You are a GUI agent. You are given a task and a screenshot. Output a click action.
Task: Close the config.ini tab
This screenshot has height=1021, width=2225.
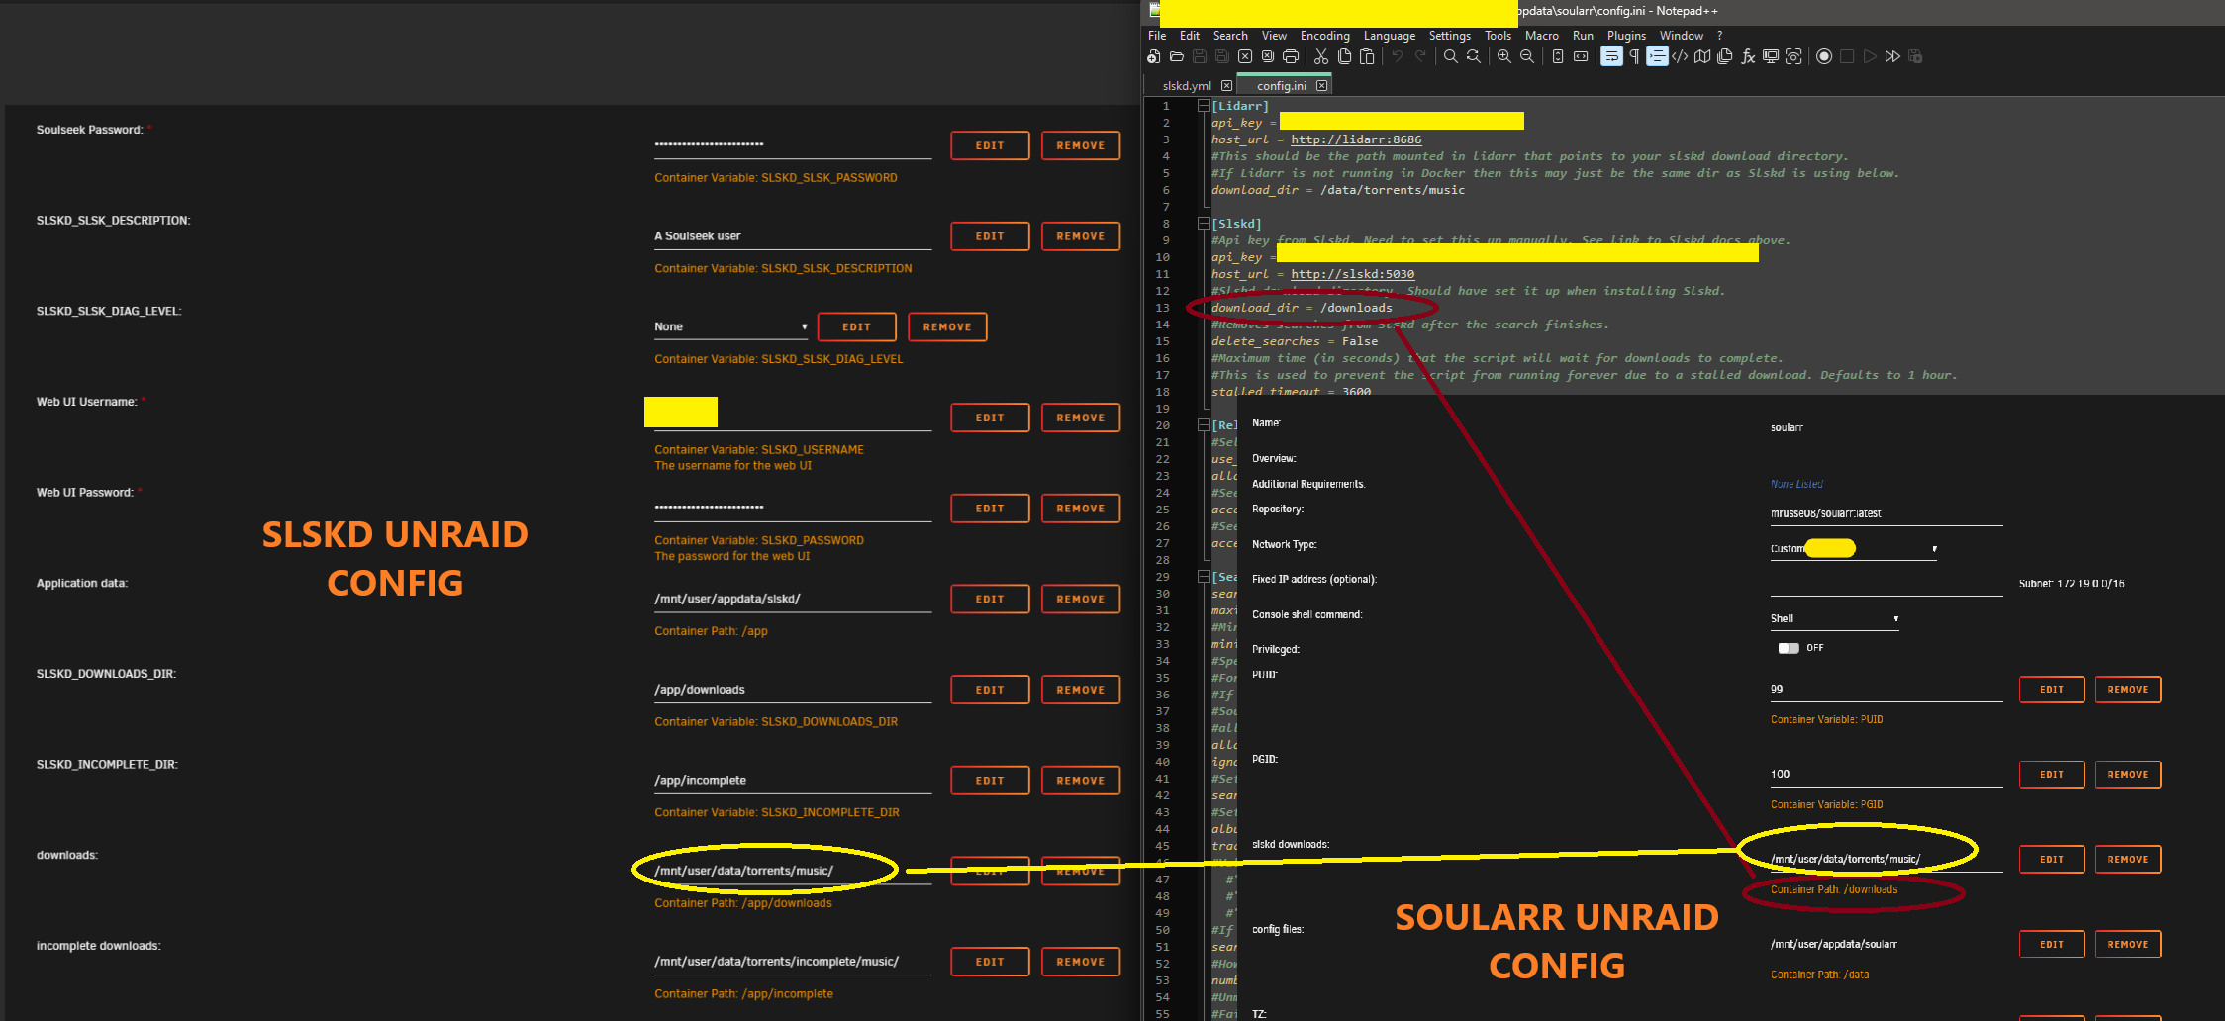[1322, 86]
